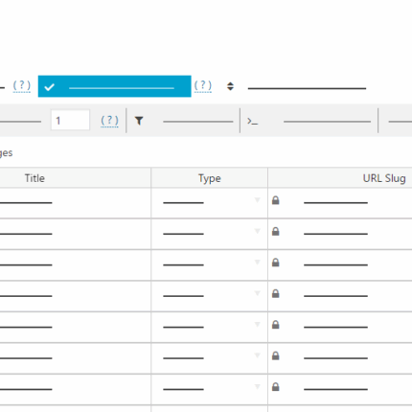Expand the Type dropdown in fourth row
412x412 pixels.
click(x=257, y=293)
